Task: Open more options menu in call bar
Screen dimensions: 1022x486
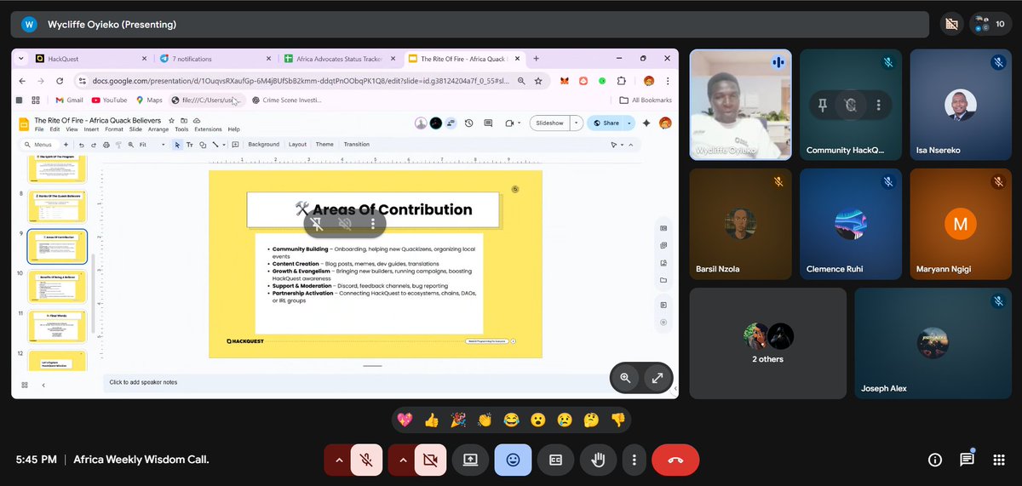Action: pyautogui.click(x=634, y=460)
